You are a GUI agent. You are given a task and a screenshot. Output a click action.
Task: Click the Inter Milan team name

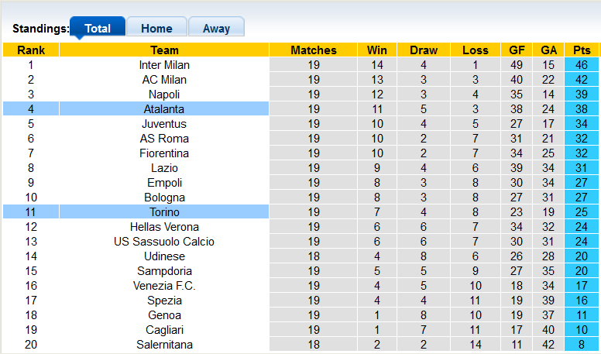coord(164,65)
